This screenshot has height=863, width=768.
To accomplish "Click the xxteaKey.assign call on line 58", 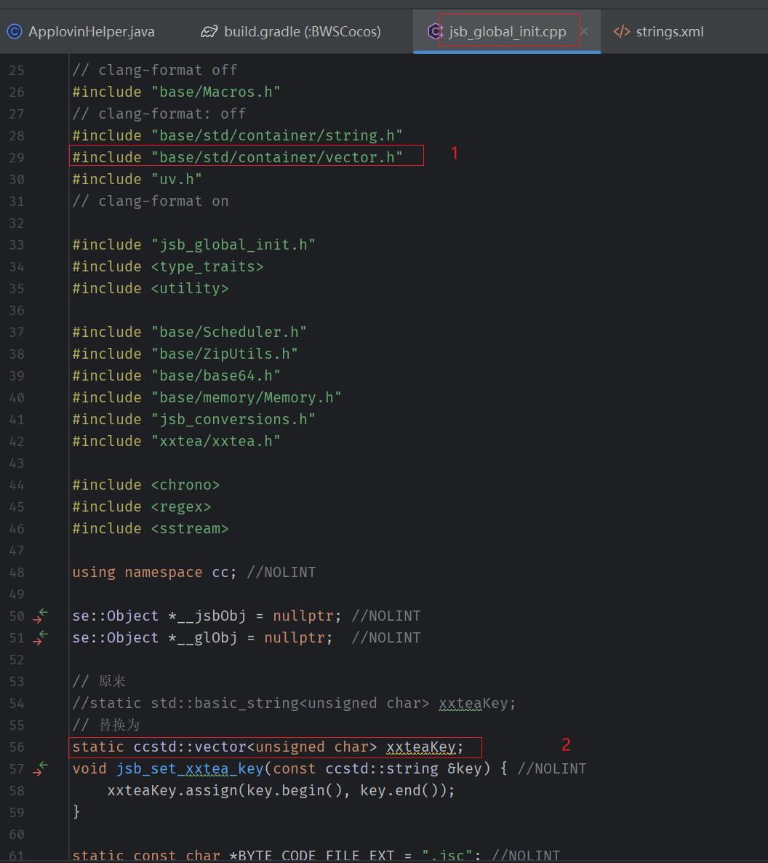I will point(281,791).
